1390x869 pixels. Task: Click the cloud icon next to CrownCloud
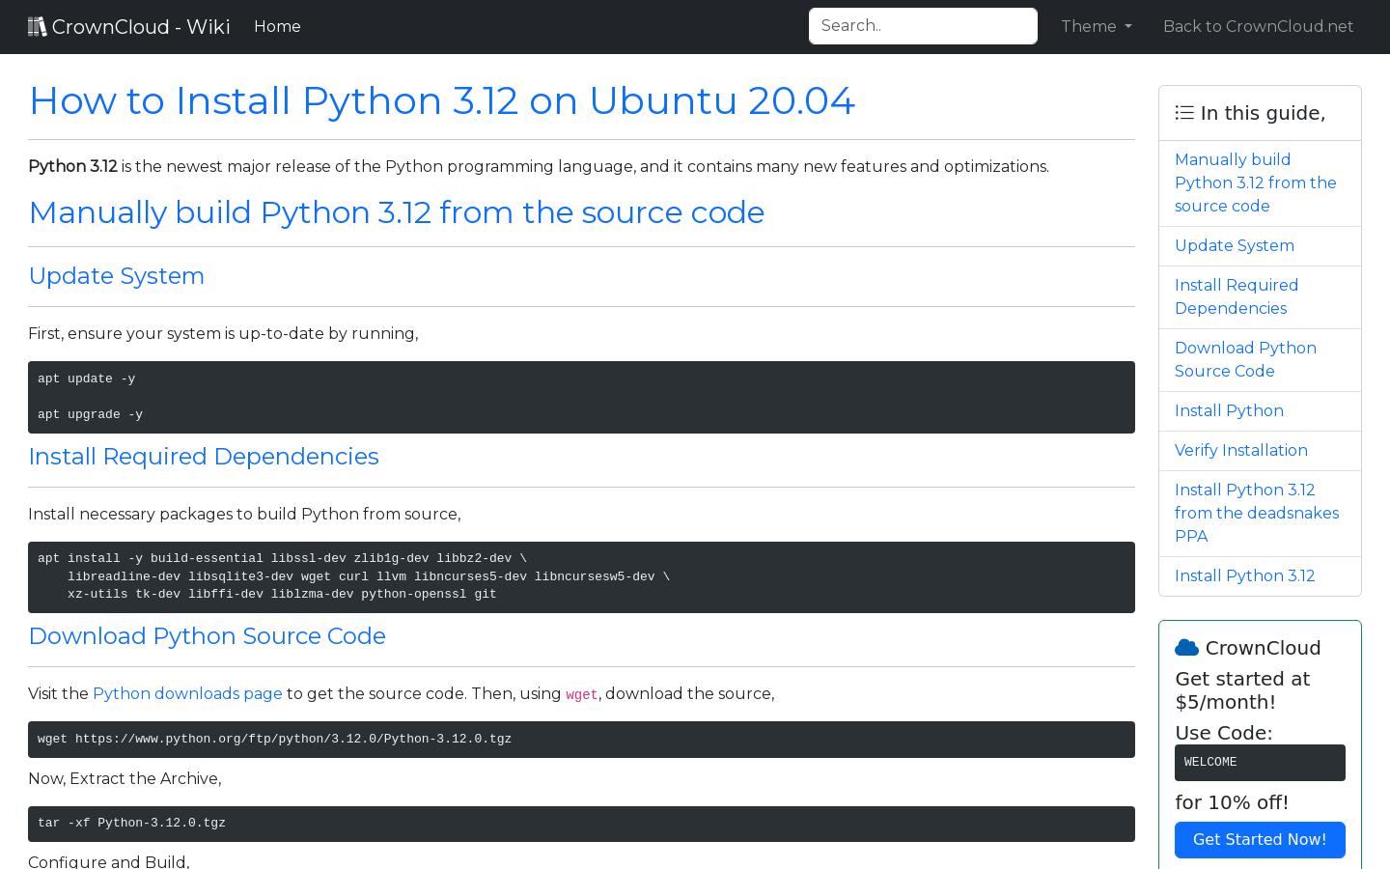click(x=1188, y=646)
